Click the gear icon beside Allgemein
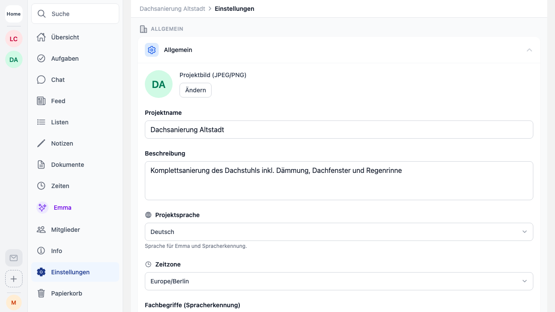This screenshot has height=312, width=555. [152, 50]
